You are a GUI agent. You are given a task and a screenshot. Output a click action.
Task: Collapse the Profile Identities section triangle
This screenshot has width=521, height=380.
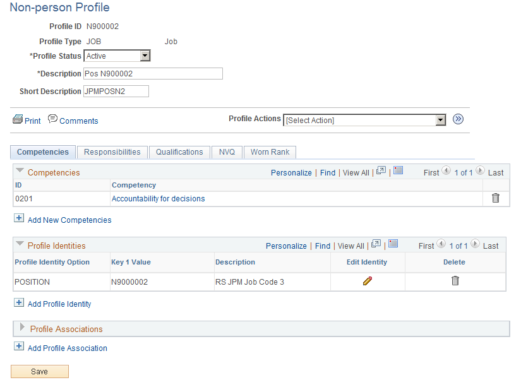coord(20,244)
